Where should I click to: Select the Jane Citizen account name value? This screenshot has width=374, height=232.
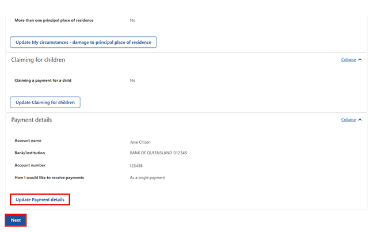point(140,142)
